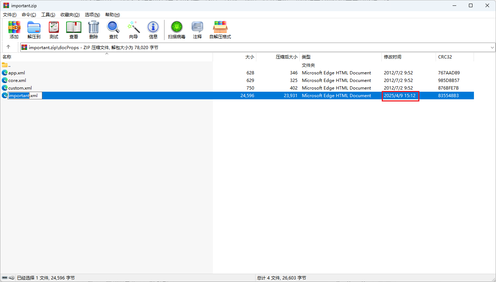The image size is (496, 282).
Task: Open the File (文件) menu
Action: coord(10,15)
